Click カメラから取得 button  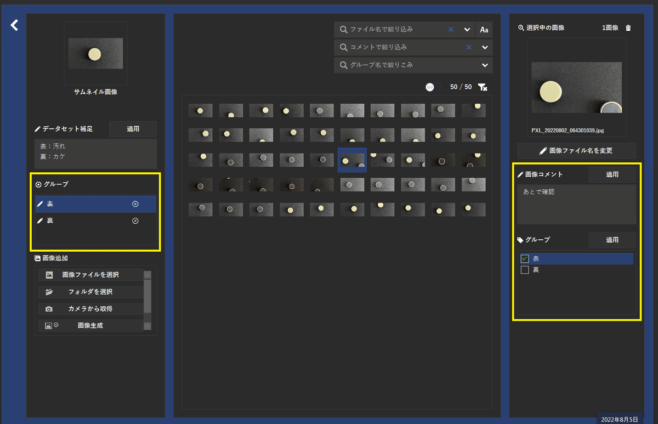pyautogui.click(x=90, y=309)
